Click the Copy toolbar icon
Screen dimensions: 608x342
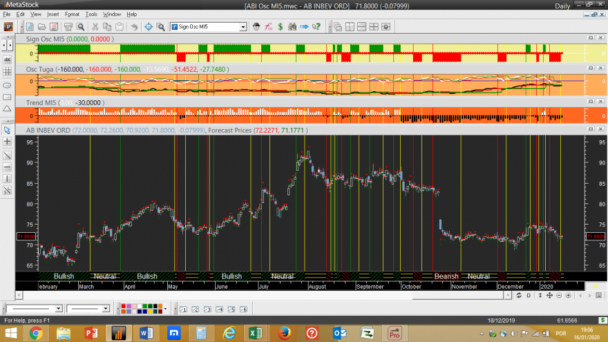pyautogui.click(x=107, y=27)
